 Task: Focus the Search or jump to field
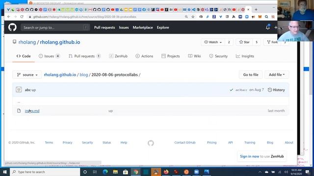point(55,27)
